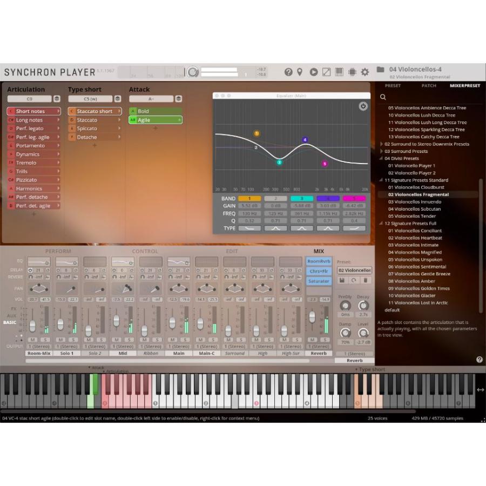The height and width of the screenshot is (486, 486).
Task: Open the settings gear icon
Action: pos(365,72)
